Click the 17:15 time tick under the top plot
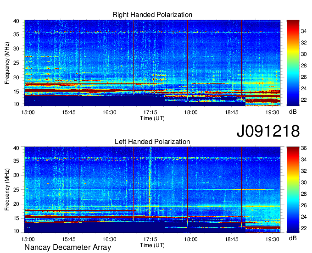The width and height of the screenshot is (312, 253). [150, 112]
